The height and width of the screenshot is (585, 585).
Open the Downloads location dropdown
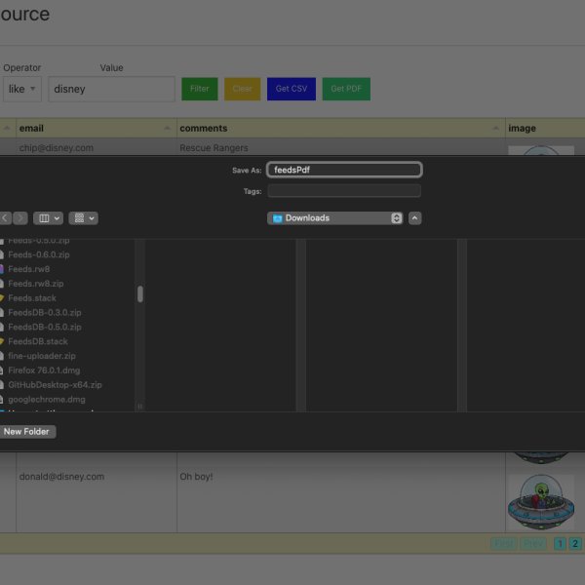[335, 218]
